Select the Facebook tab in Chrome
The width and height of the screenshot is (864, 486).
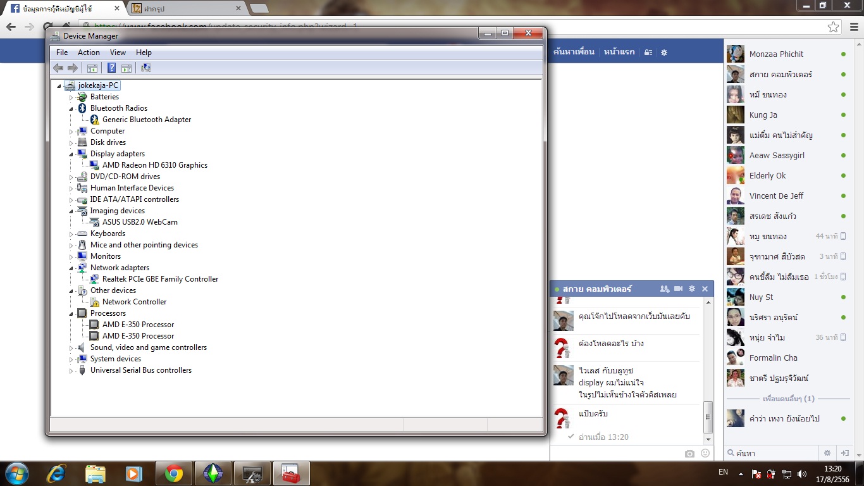coord(65,8)
